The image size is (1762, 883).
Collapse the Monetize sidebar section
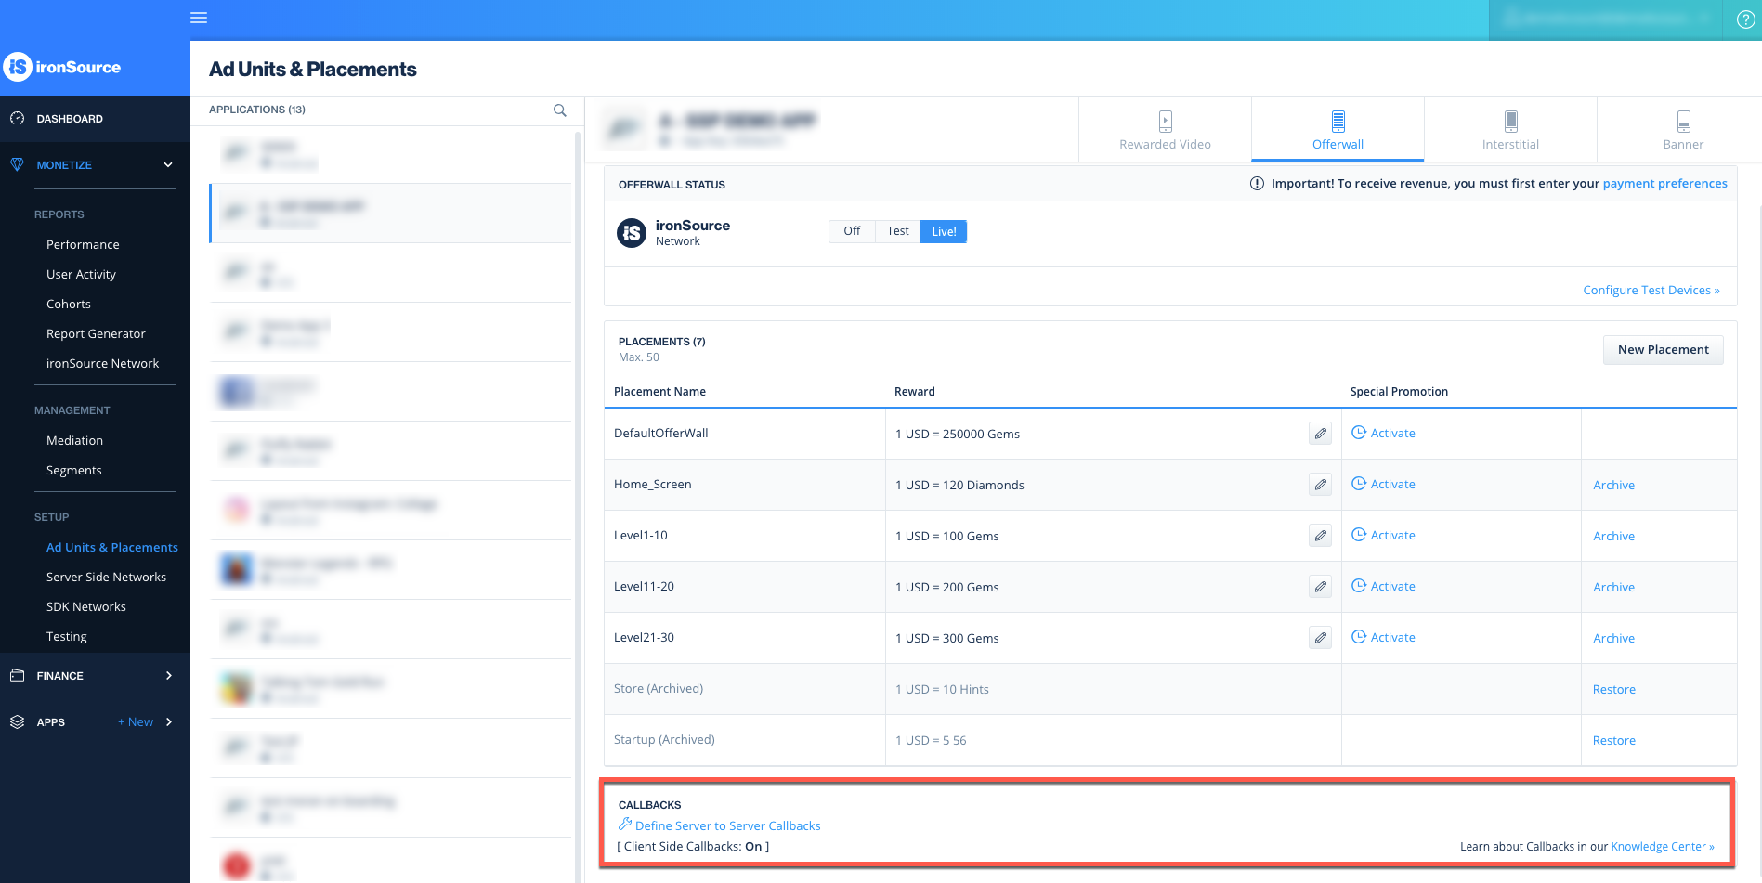(168, 164)
